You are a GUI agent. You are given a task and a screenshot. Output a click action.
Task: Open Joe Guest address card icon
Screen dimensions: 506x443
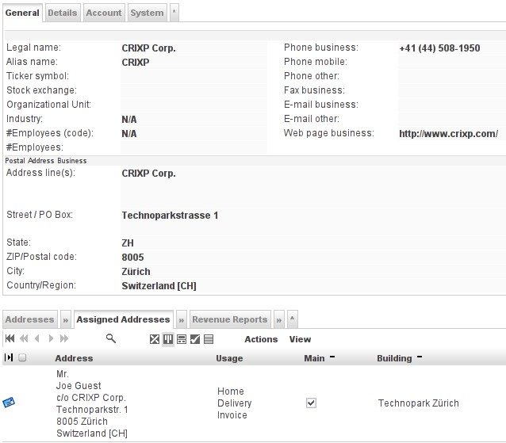point(9,403)
